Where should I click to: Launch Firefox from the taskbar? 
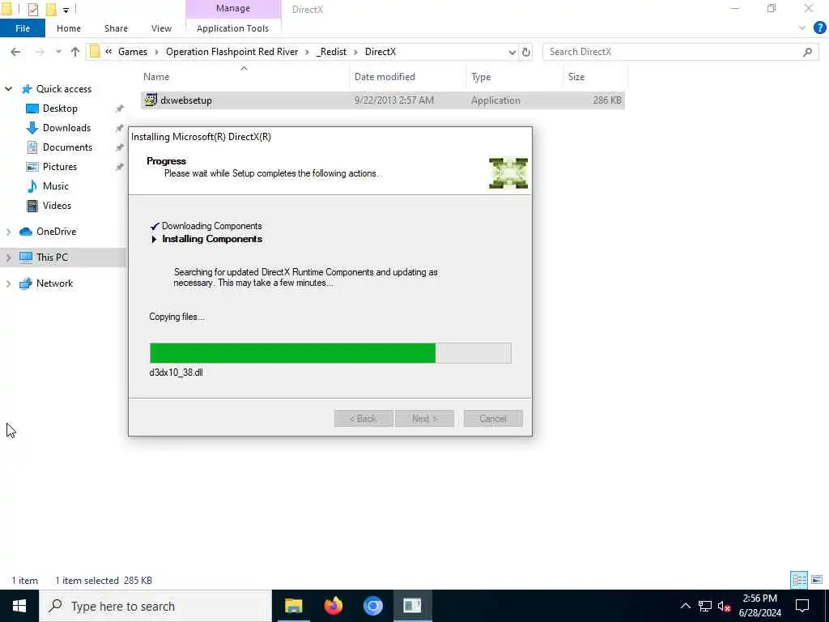coord(333,606)
